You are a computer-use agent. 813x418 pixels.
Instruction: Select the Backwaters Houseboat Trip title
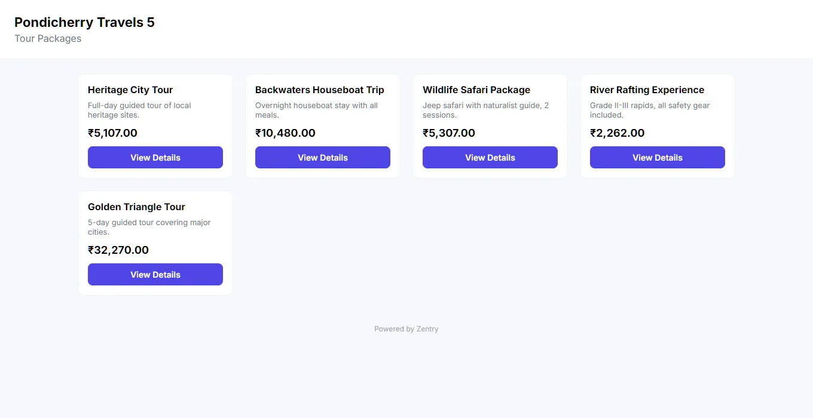pyautogui.click(x=320, y=90)
